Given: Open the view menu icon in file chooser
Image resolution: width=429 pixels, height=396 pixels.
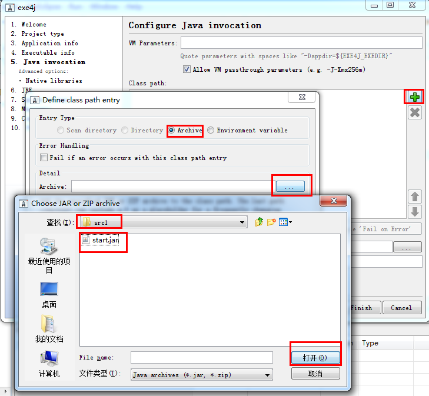Looking at the screenshot, I should click(285, 222).
